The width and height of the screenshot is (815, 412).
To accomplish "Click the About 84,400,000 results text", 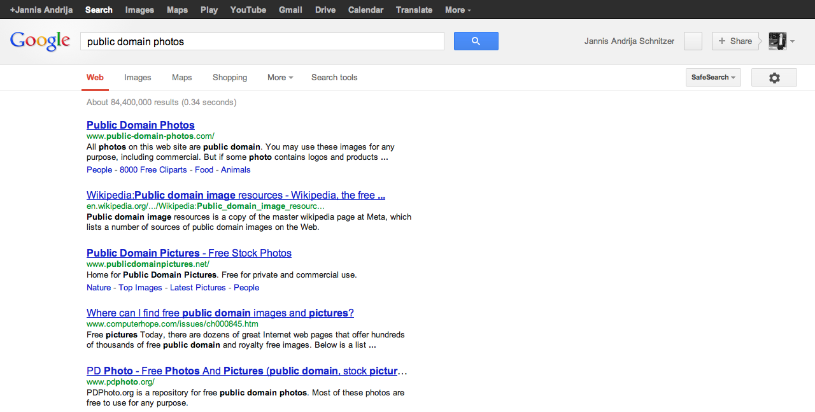I will click(161, 103).
